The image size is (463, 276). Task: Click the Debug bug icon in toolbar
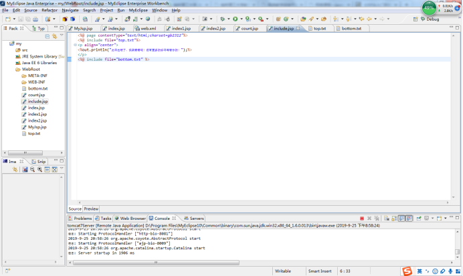pos(222,19)
